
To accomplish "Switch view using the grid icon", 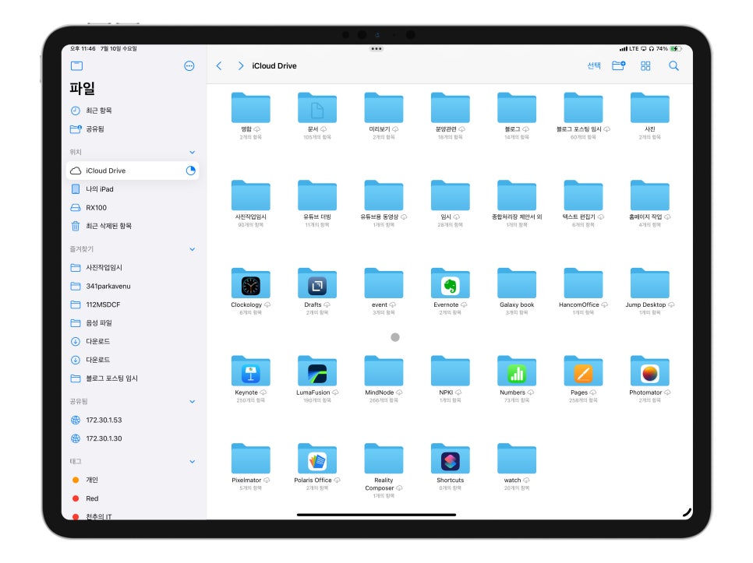I will tap(645, 65).
